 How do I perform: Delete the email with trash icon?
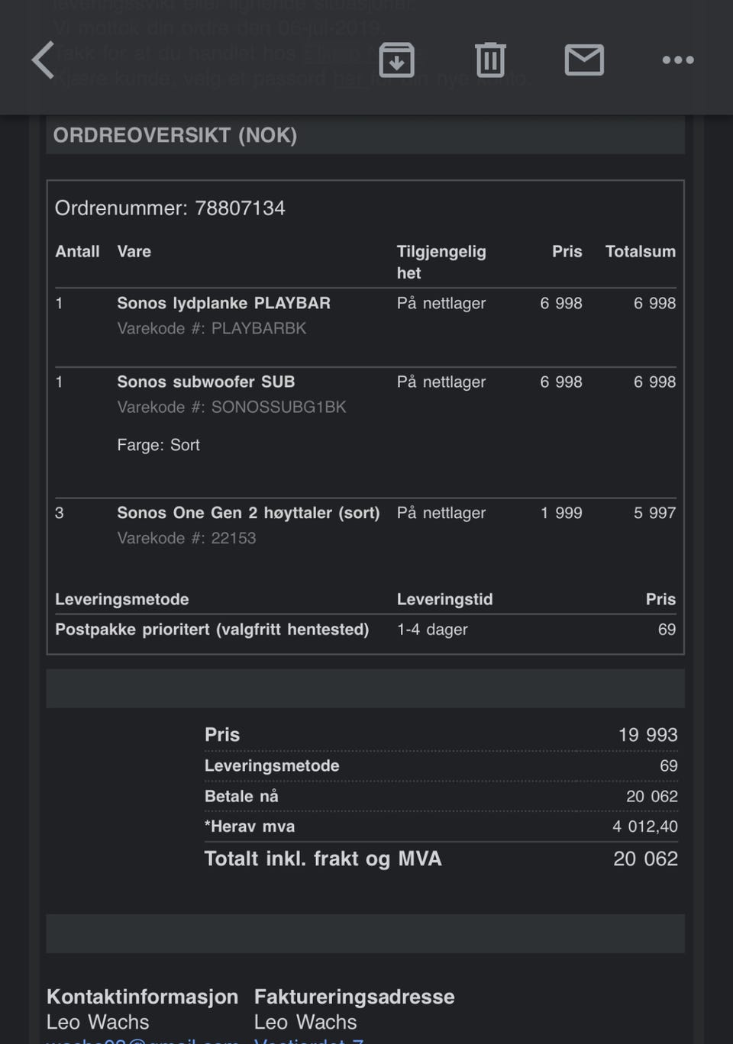(490, 60)
